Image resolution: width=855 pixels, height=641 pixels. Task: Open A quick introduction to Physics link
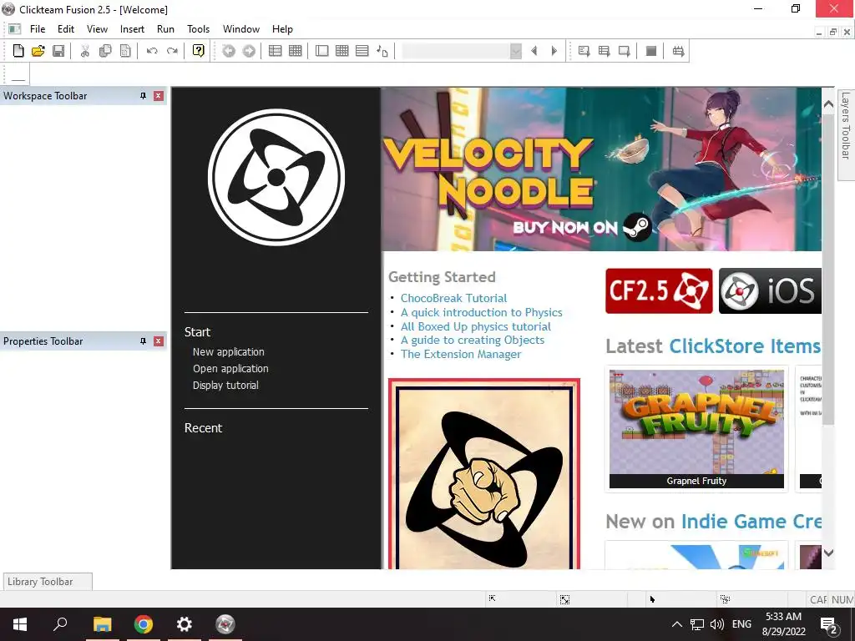pos(482,312)
